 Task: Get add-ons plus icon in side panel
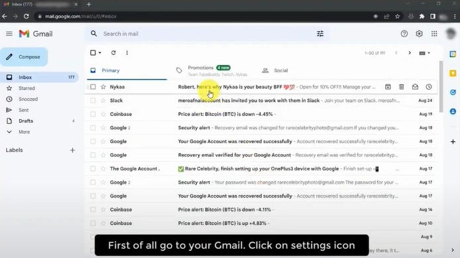pyautogui.click(x=453, y=142)
